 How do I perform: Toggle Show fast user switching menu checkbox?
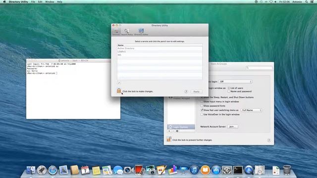202,110
